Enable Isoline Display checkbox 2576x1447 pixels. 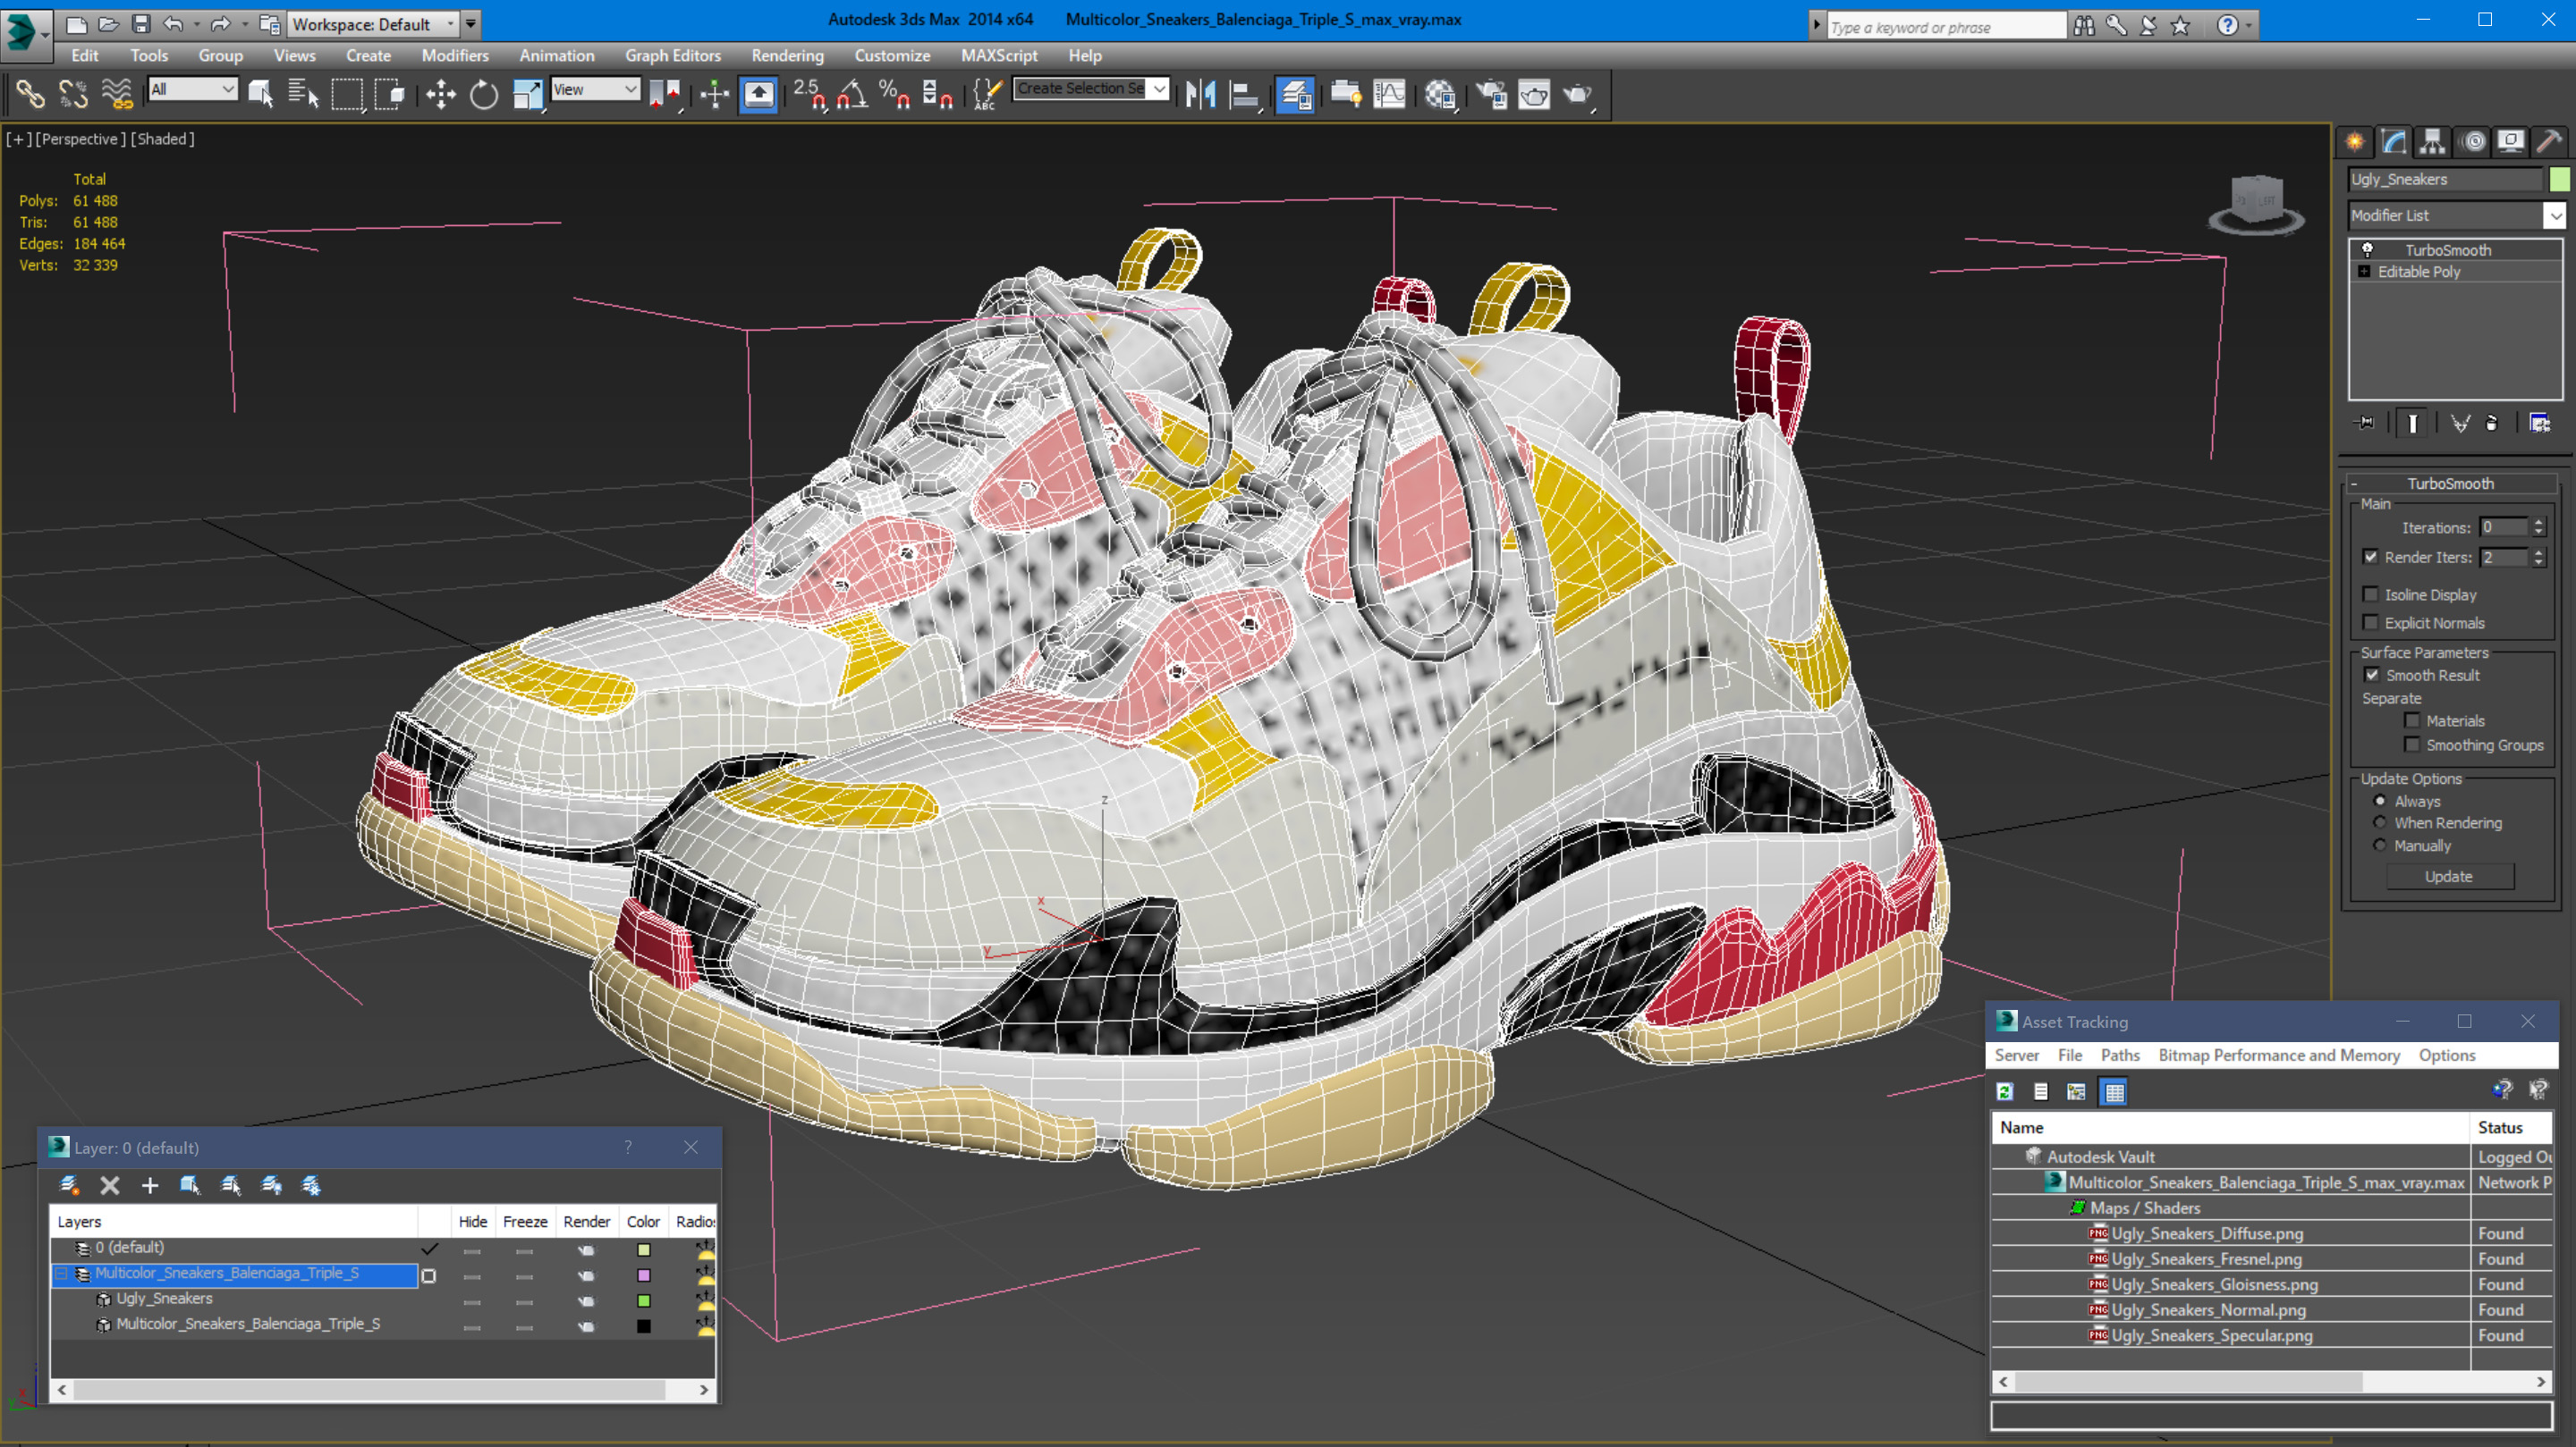2370,594
